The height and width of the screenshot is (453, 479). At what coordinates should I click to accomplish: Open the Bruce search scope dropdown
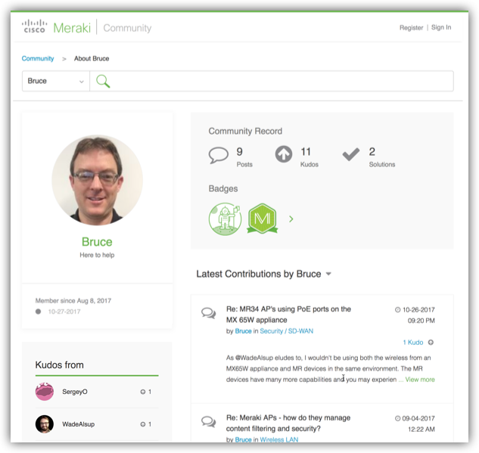(56, 81)
